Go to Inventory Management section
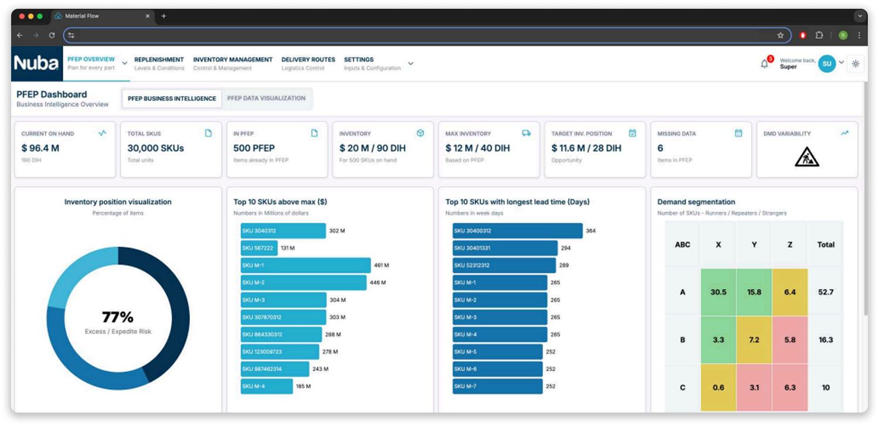This screenshot has height=426, width=879. point(233,63)
